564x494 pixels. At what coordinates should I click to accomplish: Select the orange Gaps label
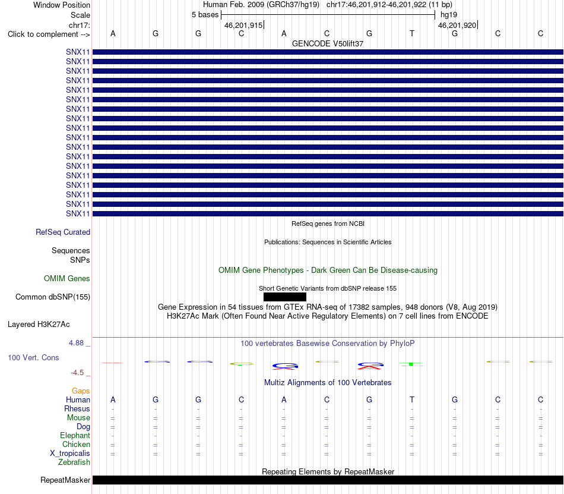tap(81, 391)
